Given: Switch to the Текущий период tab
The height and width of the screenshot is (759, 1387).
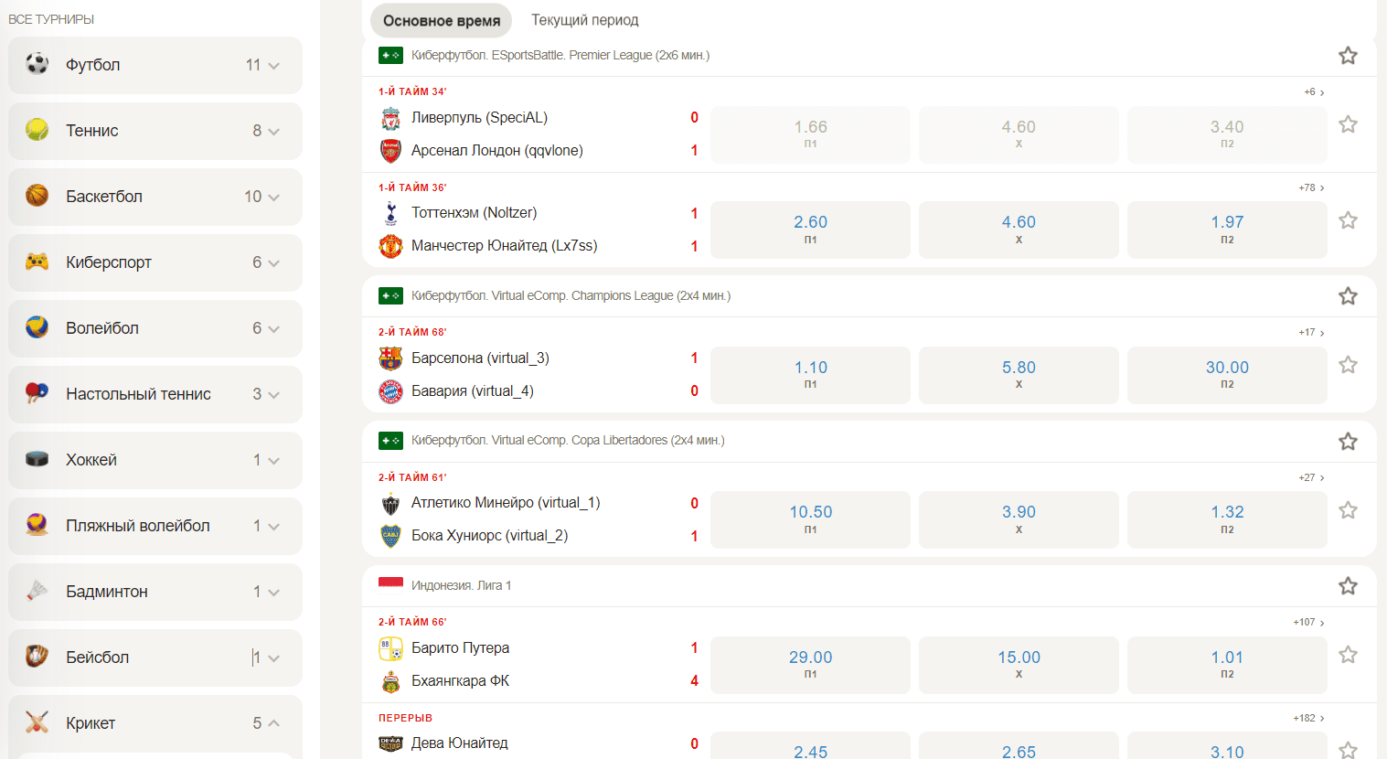Looking at the screenshot, I should click(585, 20).
